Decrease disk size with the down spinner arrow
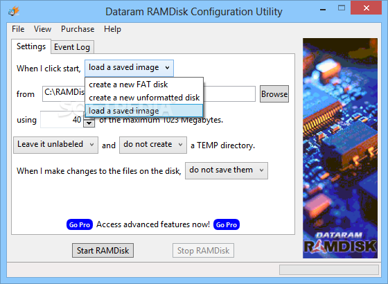The image size is (388, 284). pos(89,123)
